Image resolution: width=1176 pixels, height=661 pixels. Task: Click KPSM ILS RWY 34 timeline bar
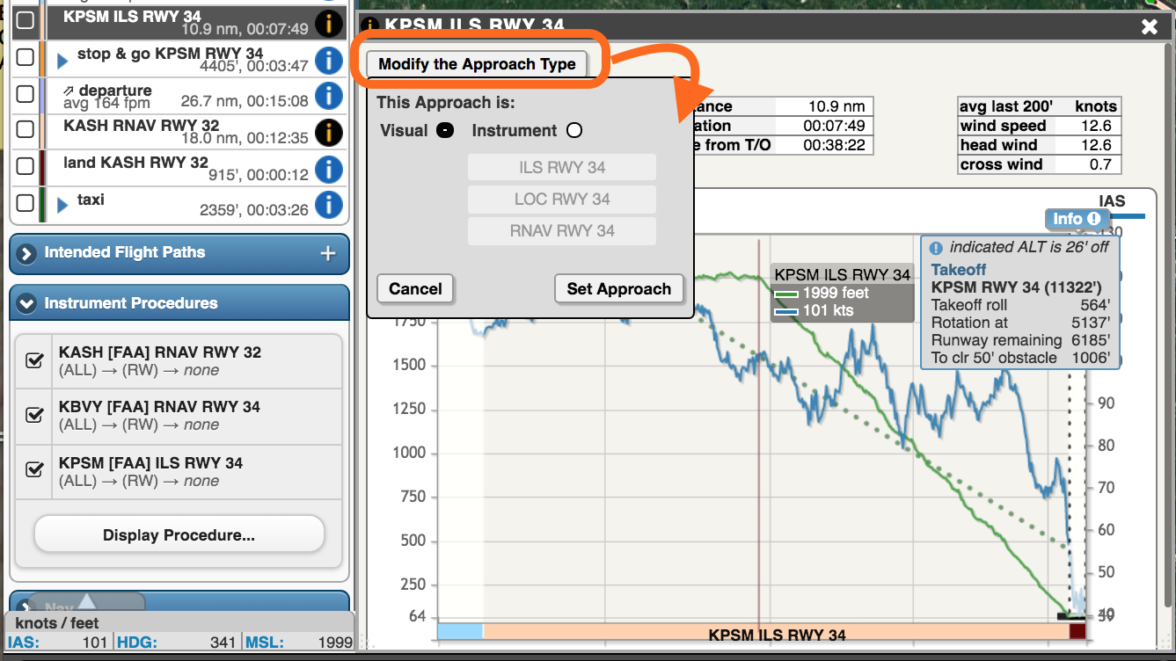tap(776, 632)
